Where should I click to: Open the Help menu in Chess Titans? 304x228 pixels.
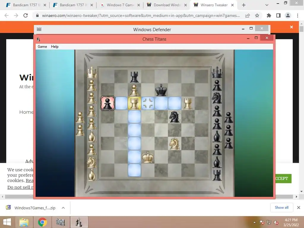click(55, 47)
